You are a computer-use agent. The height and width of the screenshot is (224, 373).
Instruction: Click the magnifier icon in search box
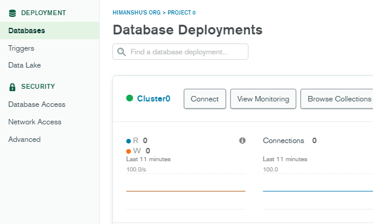(x=122, y=52)
